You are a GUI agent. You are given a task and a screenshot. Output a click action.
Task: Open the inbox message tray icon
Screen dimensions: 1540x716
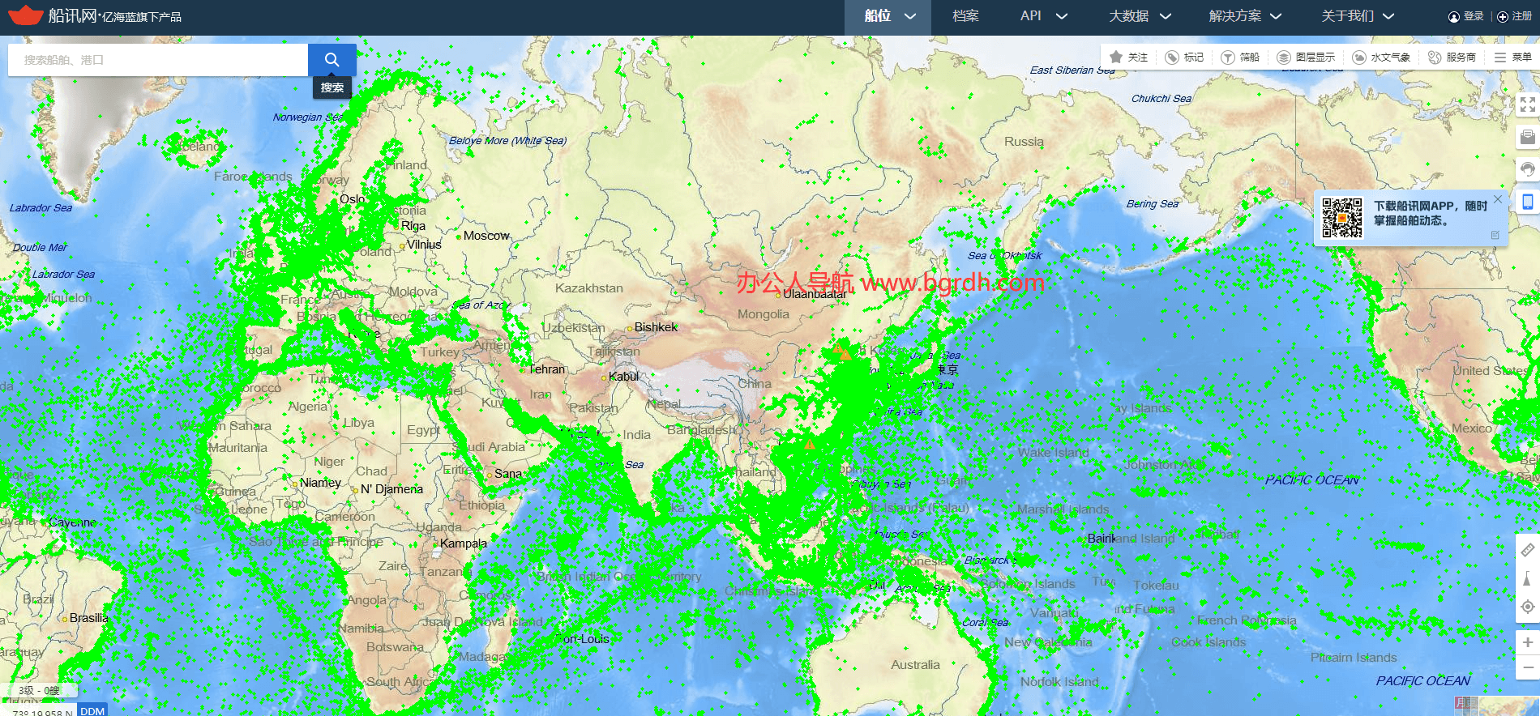click(x=1527, y=137)
